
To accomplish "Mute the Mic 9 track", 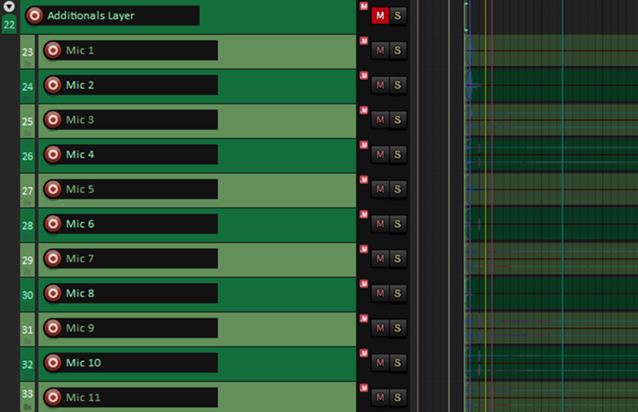I will point(380,328).
